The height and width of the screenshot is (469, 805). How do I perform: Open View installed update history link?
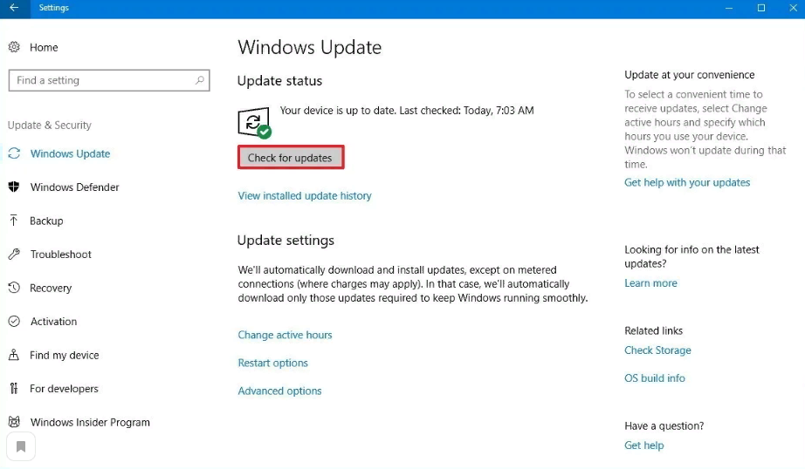305,196
